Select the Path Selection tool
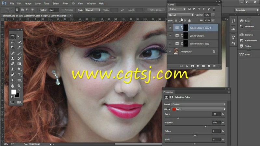 (12, 80)
